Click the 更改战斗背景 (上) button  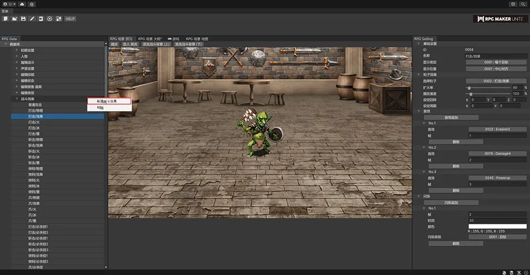[x=156, y=44]
